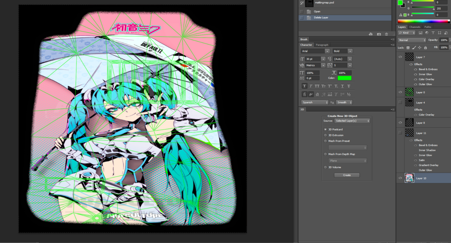This screenshot has height=243, width=451.
Task: Enable All Caps text style
Action: [x=317, y=86]
